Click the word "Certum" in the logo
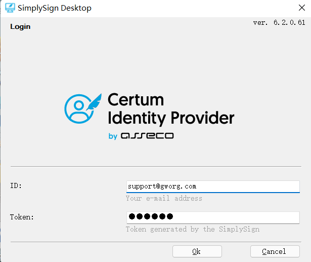The image size is (311, 262). (136, 100)
